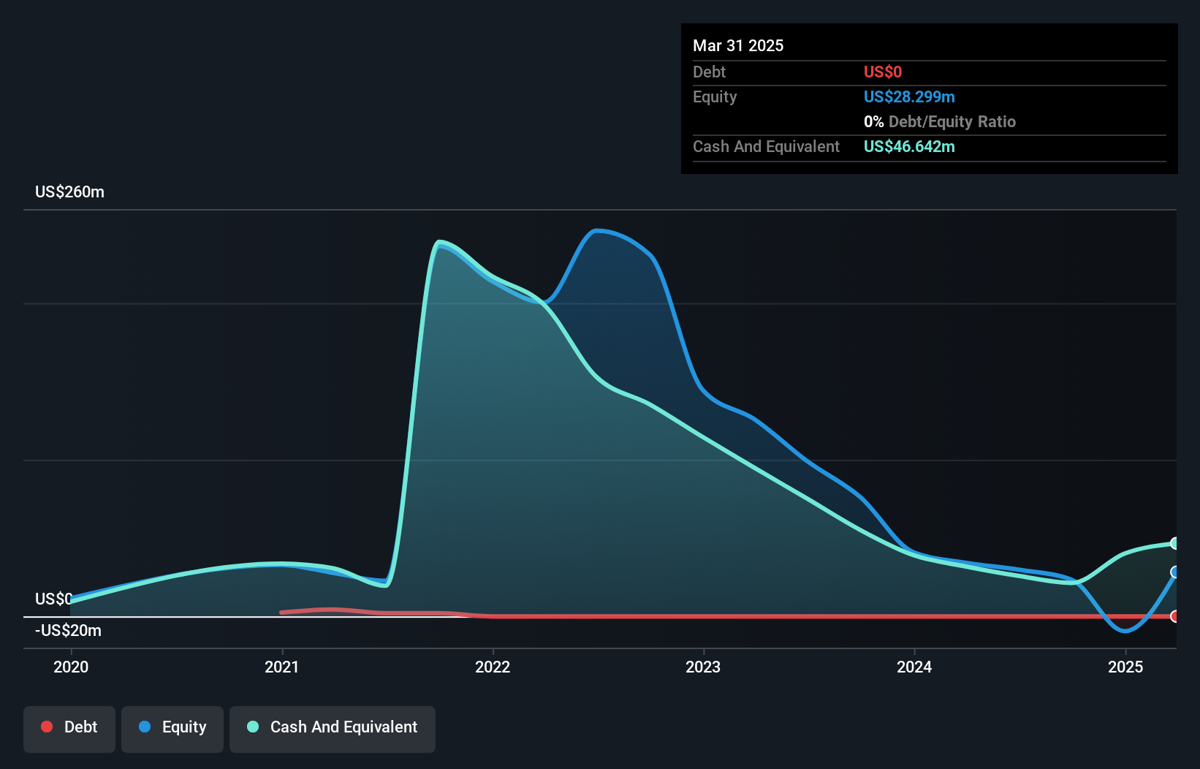Toggle the Equity series legend button
This screenshot has width=1200, height=769.
point(172,729)
